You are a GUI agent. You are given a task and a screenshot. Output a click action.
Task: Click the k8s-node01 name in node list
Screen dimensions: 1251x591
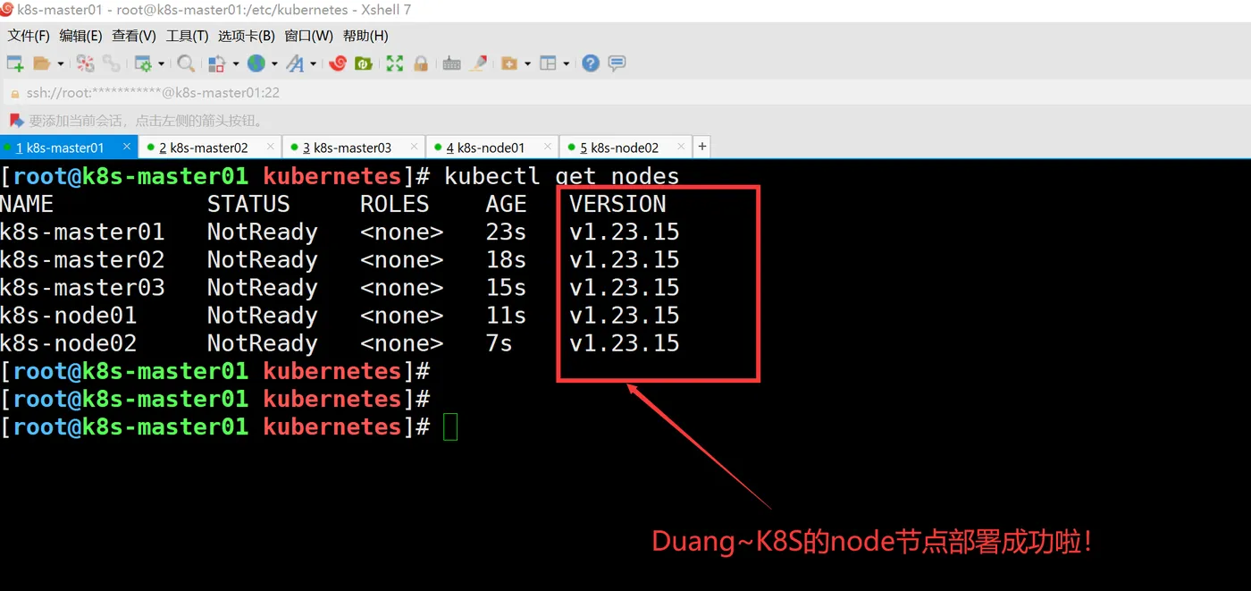point(69,316)
